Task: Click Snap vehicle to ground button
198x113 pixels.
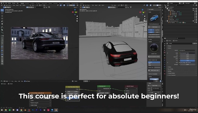Action: [154, 35]
